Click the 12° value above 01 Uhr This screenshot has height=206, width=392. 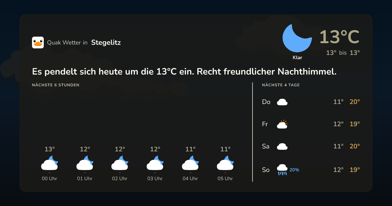85,149
